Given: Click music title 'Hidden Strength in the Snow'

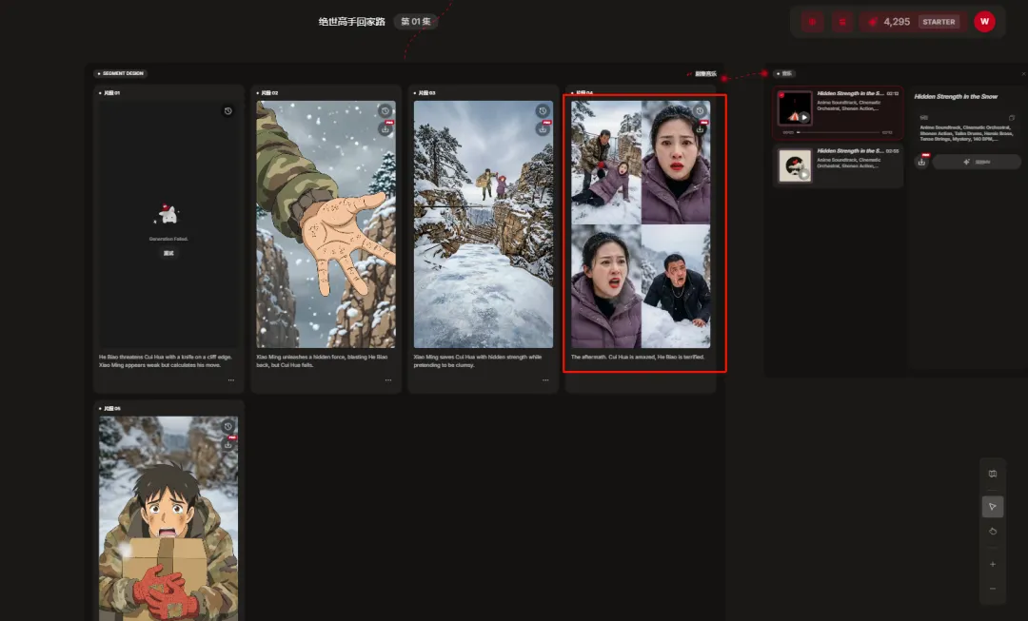Looking at the screenshot, I should point(956,96).
